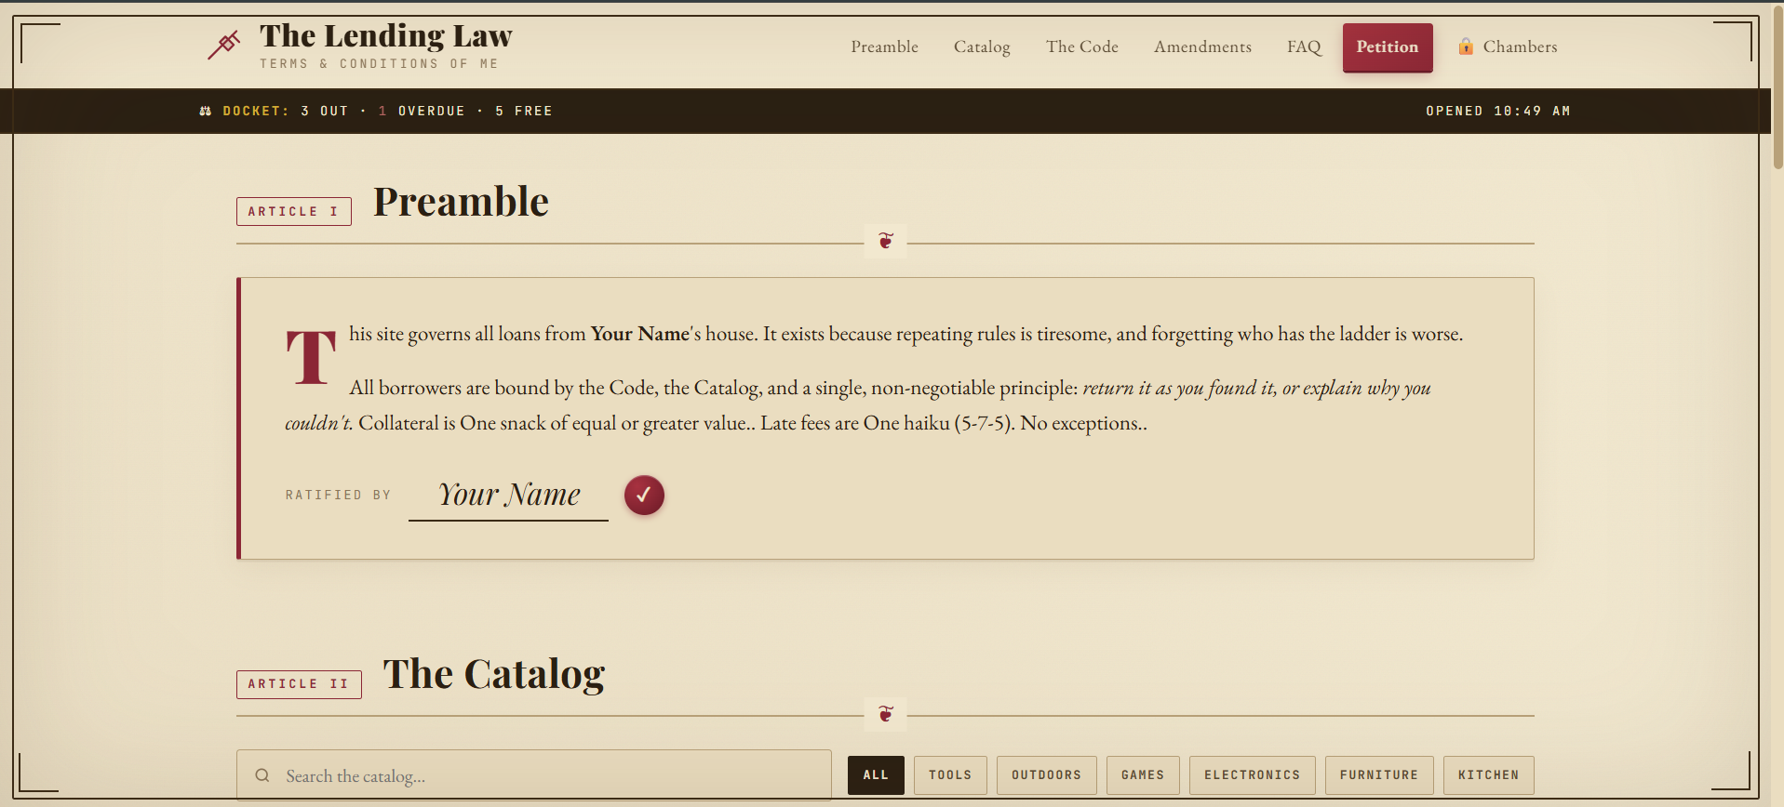This screenshot has width=1784, height=807.
Task: Open the Amendments nav link
Action: (x=1202, y=46)
